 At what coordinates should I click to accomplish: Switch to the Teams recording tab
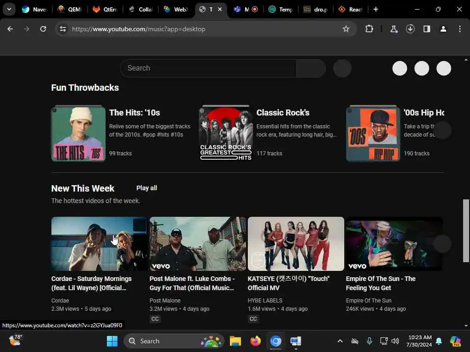246,9
